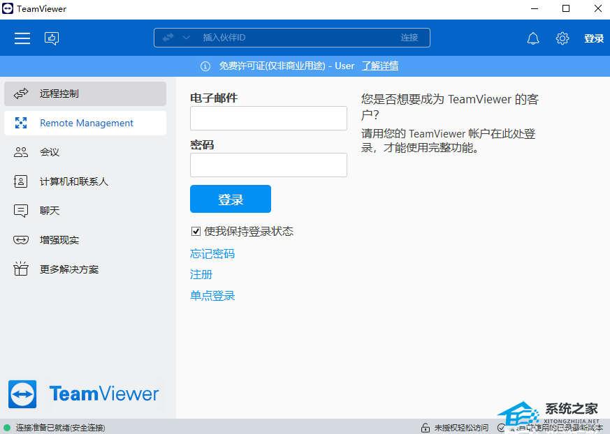The image size is (610, 434).
Task: Click the contacts book icon
Action: tap(21, 181)
